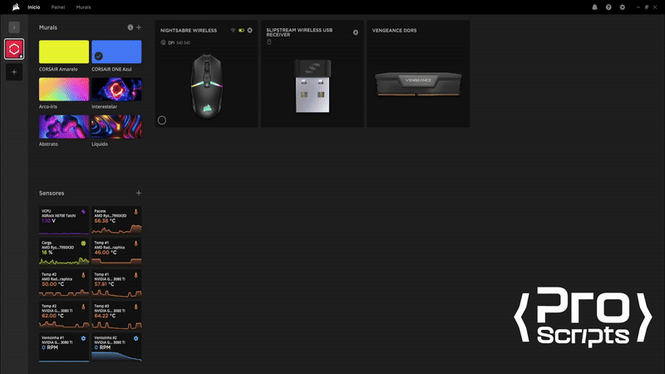The image size is (665, 374).
Task: Choose the Arco-íris mural thumbnail
Action: [x=64, y=88]
